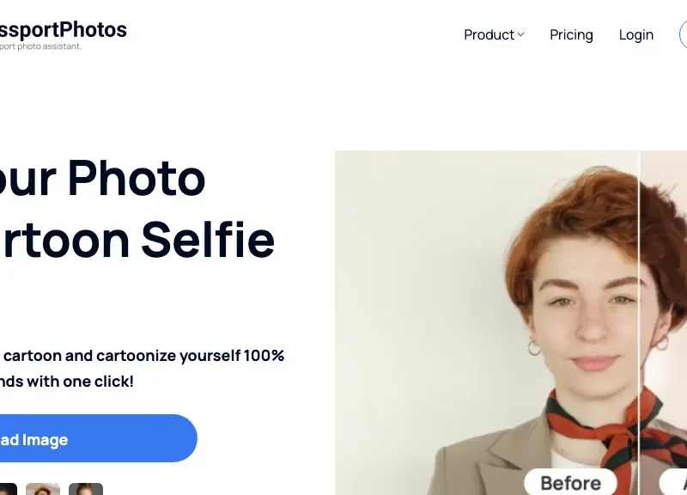687x495 pixels.
Task: Click the After side of the comparison image
Action: tap(666, 258)
